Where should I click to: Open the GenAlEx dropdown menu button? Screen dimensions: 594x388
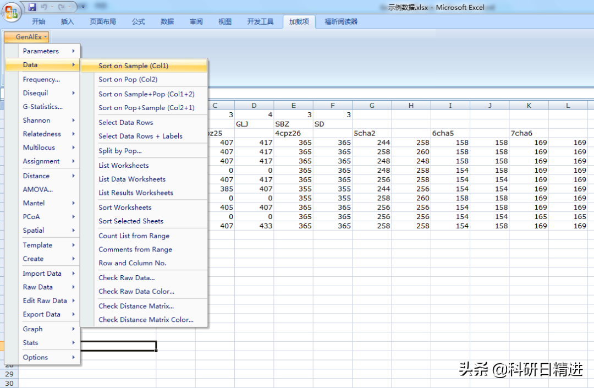point(26,37)
